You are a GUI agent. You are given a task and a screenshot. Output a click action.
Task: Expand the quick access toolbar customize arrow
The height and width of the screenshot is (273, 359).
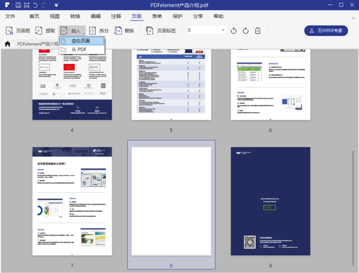(56, 5)
